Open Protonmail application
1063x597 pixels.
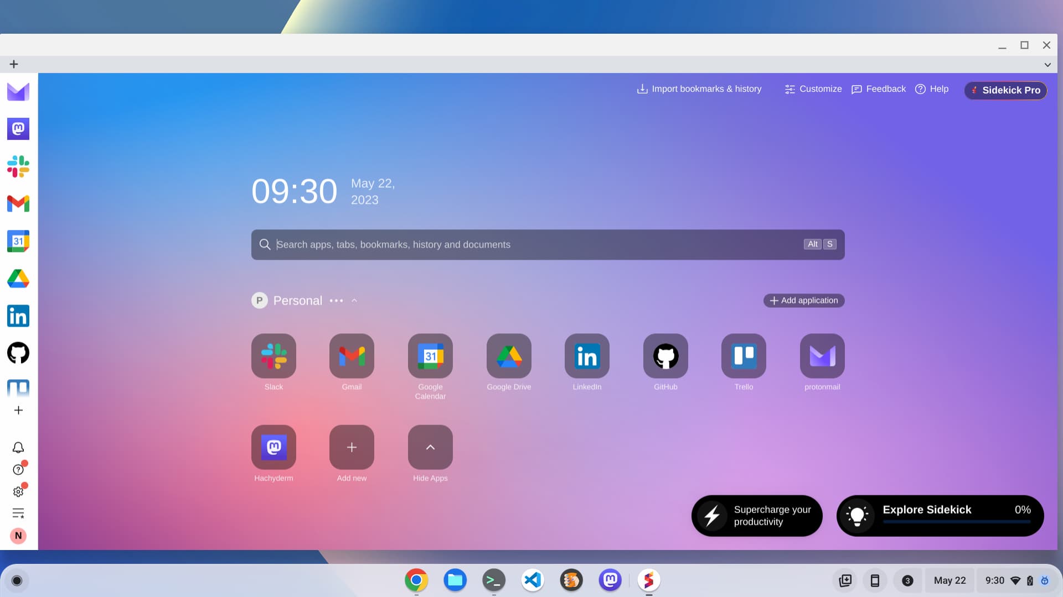[822, 356]
